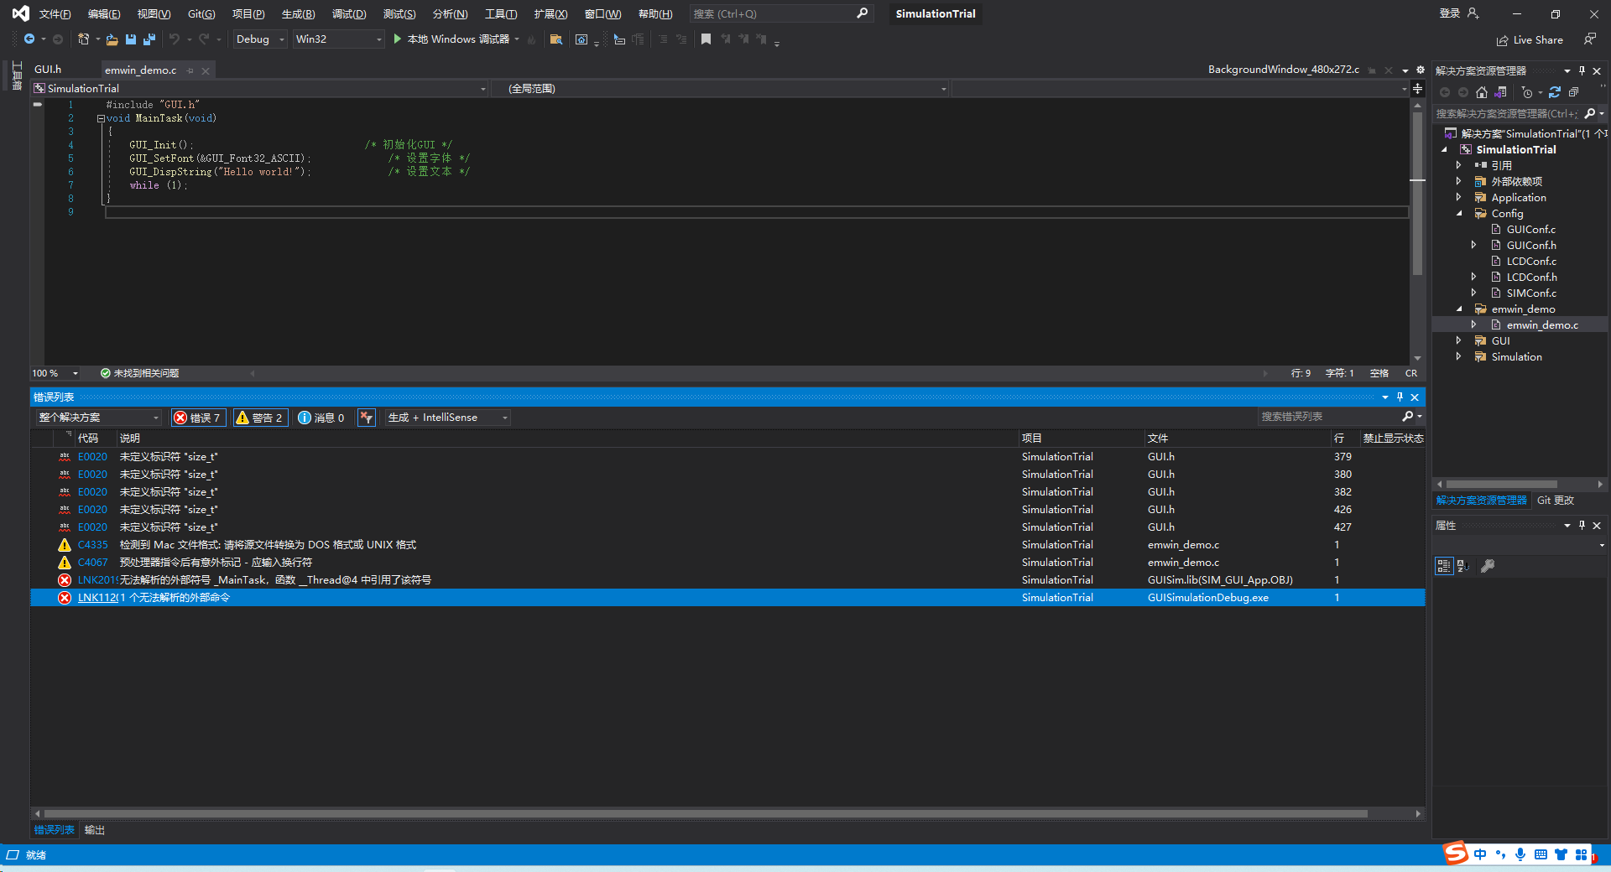
Task: Open the File menu
Action: (x=55, y=14)
